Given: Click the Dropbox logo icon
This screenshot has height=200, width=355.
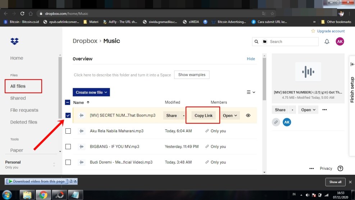Looking at the screenshot, I should point(14,41).
